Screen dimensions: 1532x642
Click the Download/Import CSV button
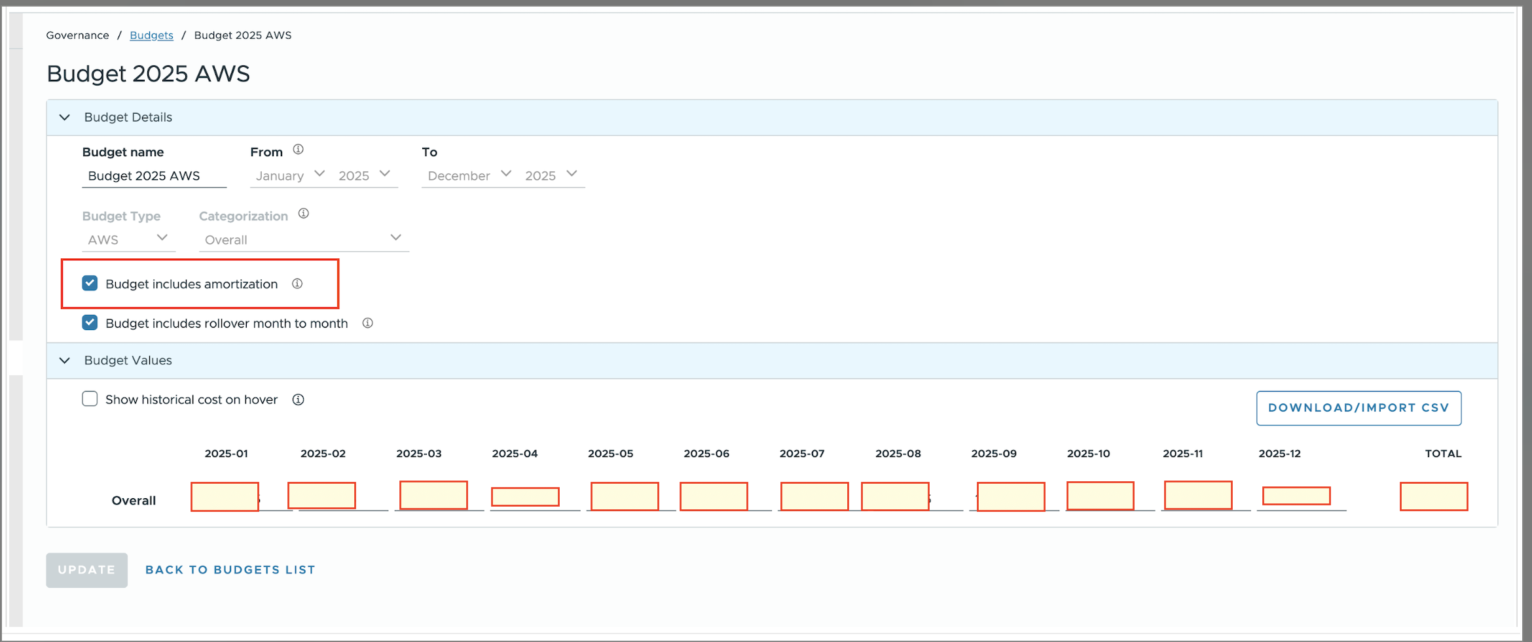pos(1359,408)
